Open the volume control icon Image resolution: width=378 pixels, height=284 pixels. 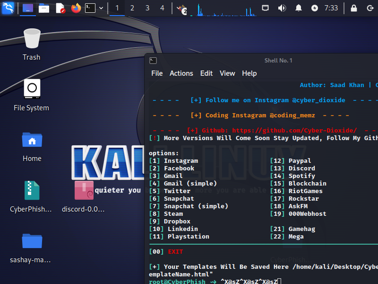[x=282, y=8]
